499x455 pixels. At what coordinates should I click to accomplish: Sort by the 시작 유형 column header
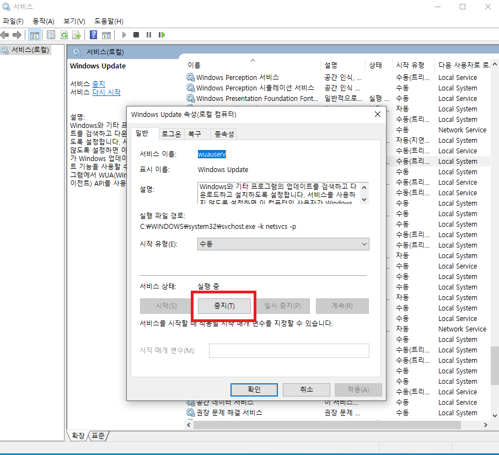(x=413, y=65)
